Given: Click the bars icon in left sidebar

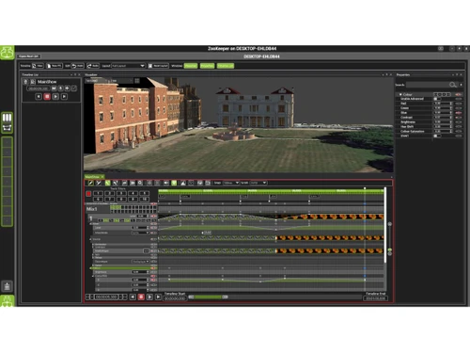Looking at the screenshot, I should tap(7, 118).
